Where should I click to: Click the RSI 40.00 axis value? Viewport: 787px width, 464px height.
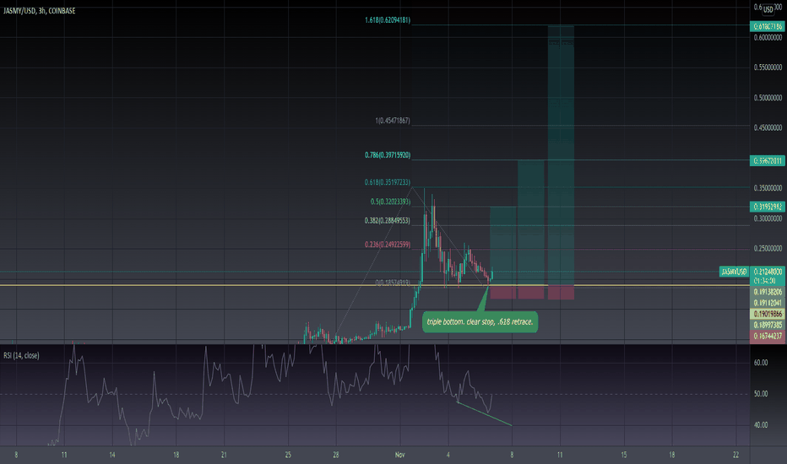coord(761,425)
